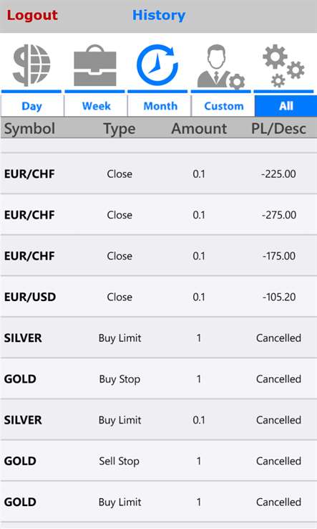This screenshot has width=317, height=529.
Task: Select the GOLD Buy Stop cancelled order
Action: tap(158, 379)
